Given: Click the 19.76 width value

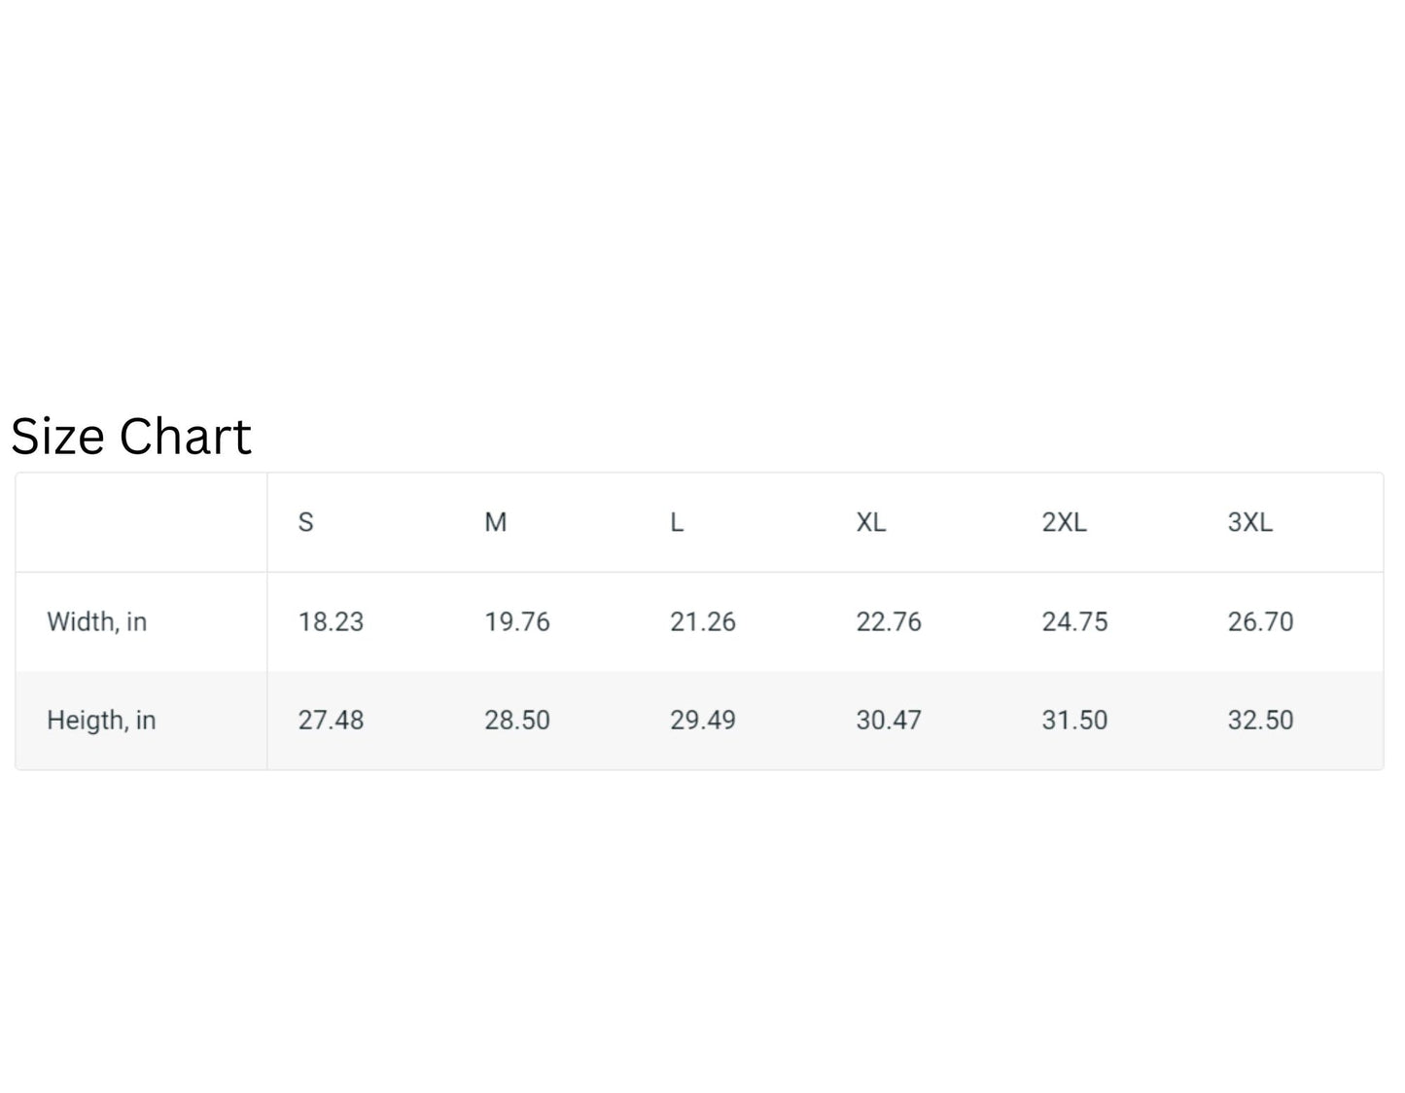Looking at the screenshot, I should (x=517, y=622).
